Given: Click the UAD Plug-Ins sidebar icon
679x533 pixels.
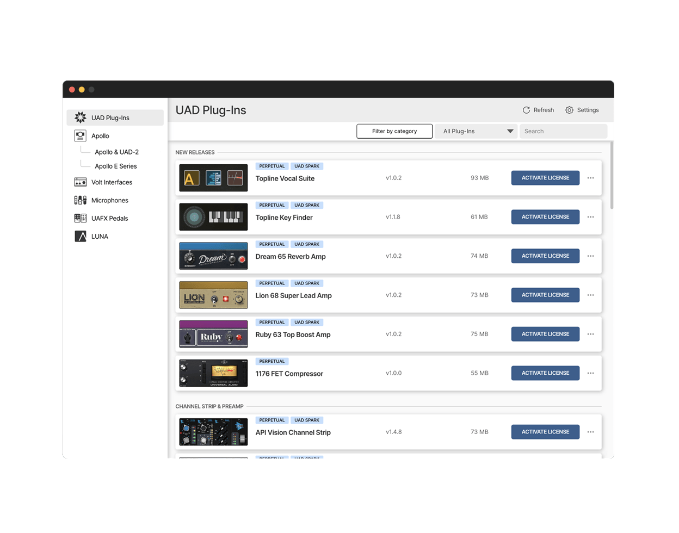Looking at the screenshot, I should coord(81,117).
